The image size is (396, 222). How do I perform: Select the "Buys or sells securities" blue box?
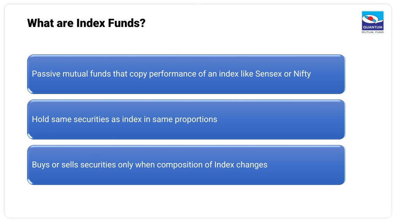186,165
